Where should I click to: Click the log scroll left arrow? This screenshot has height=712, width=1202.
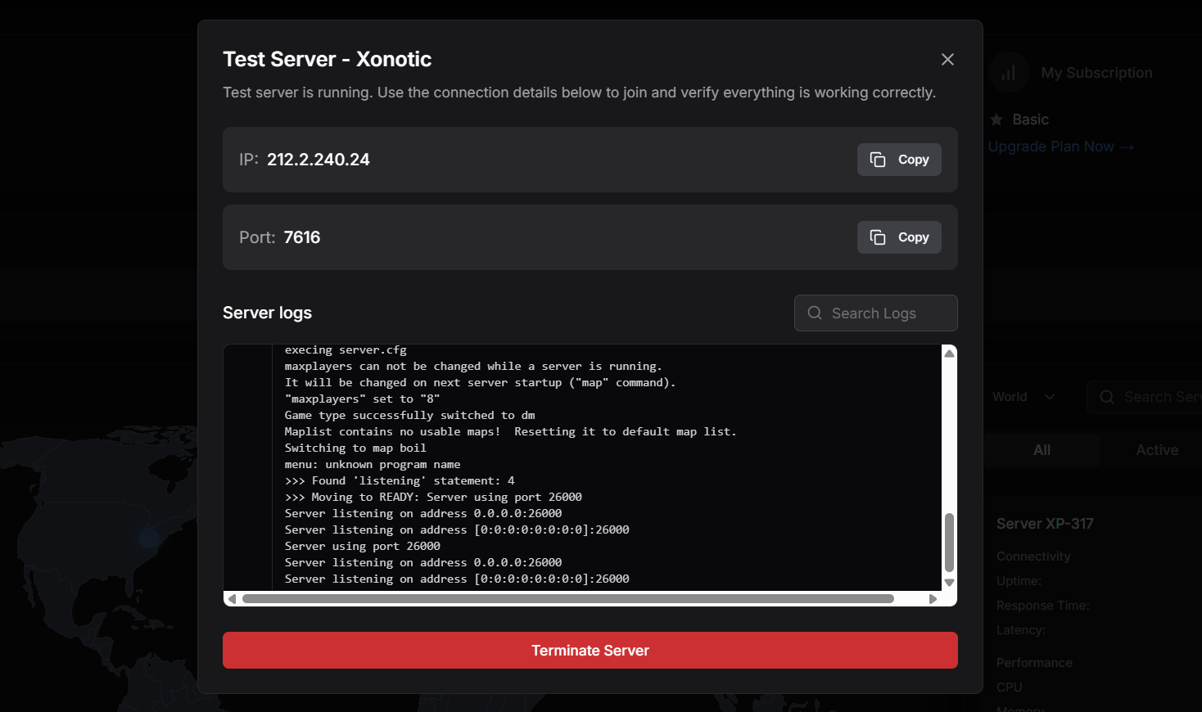coord(232,599)
